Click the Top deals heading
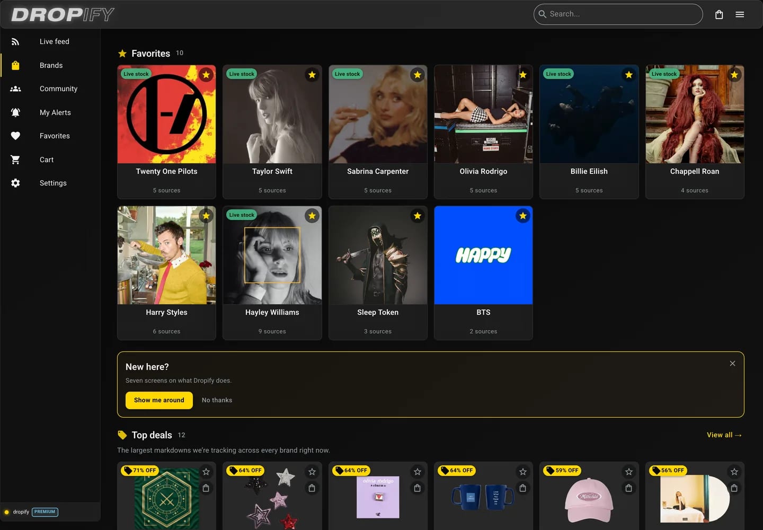 click(x=152, y=435)
